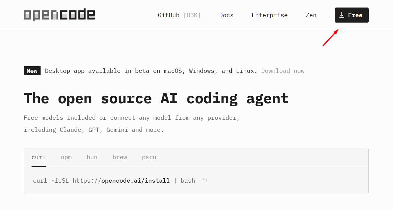Click the headline text about AI coding agent

[x=156, y=98]
